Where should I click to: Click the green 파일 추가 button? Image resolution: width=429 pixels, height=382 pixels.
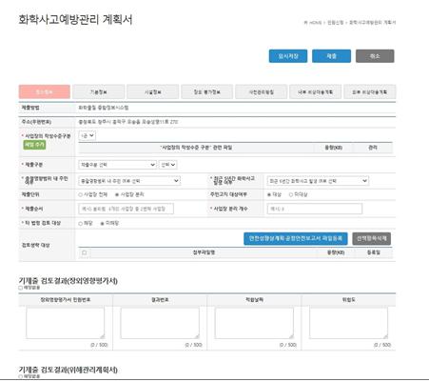coord(35,145)
